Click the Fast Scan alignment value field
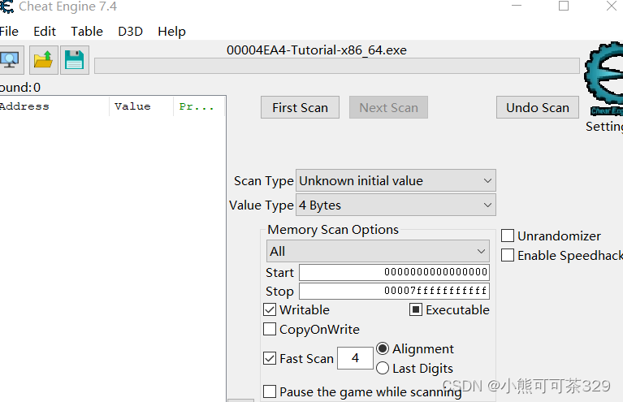 pyautogui.click(x=355, y=358)
